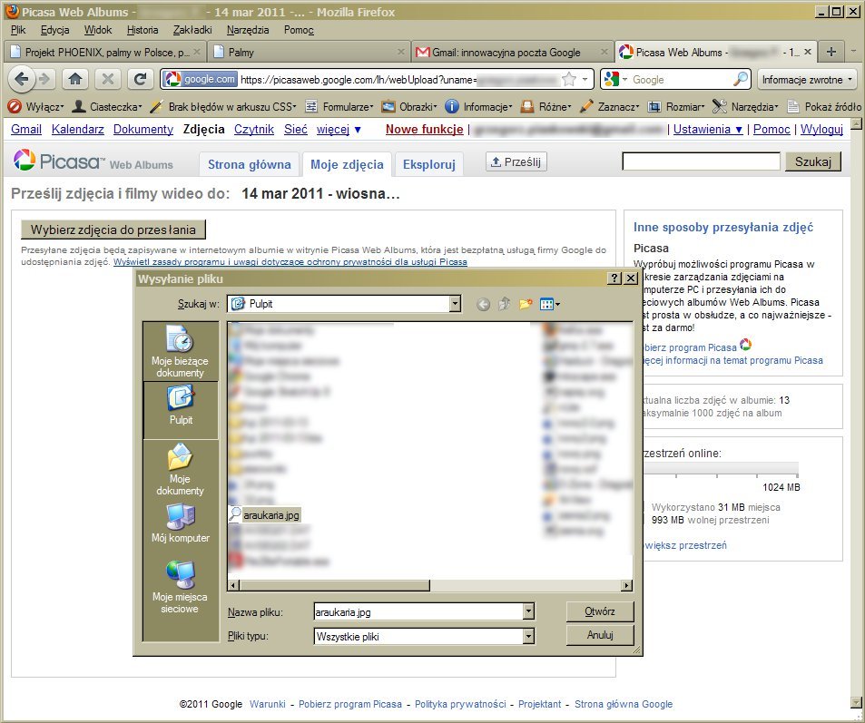Viewport: 865px width, 723px height.
Task: Click the stop loading X button
Action: [x=108, y=80]
